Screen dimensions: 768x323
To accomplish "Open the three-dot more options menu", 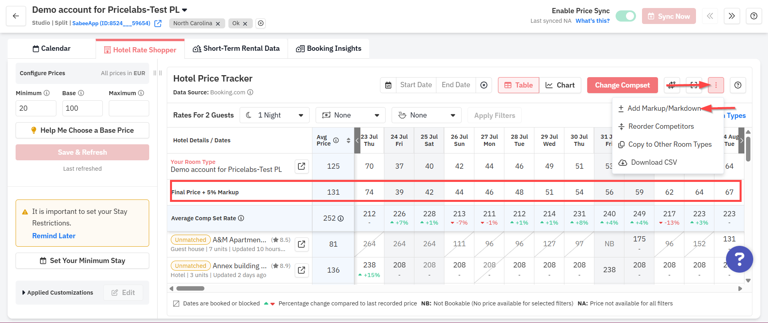I will coord(716,85).
